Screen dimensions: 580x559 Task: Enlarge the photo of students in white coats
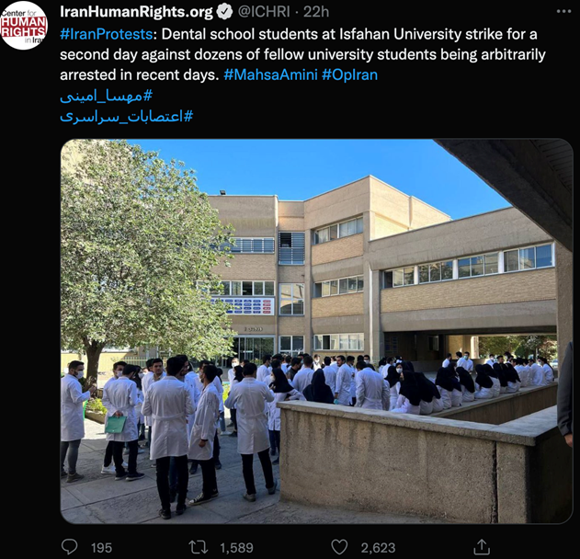[x=316, y=331]
